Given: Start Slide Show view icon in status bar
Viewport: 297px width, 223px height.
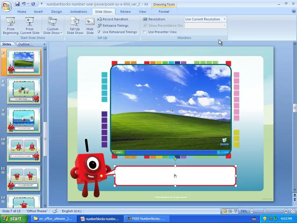Looking at the screenshot, I should [236, 211].
